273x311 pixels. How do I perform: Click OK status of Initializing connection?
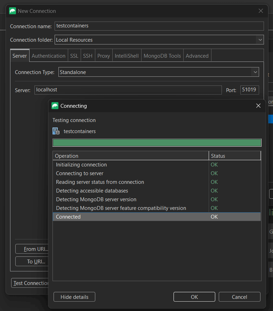click(x=214, y=165)
